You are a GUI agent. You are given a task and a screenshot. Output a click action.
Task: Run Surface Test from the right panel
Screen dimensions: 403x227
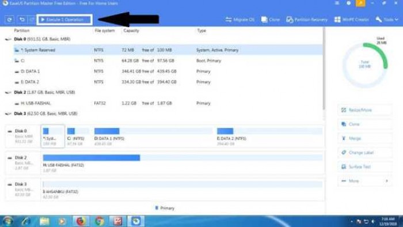coord(365,167)
